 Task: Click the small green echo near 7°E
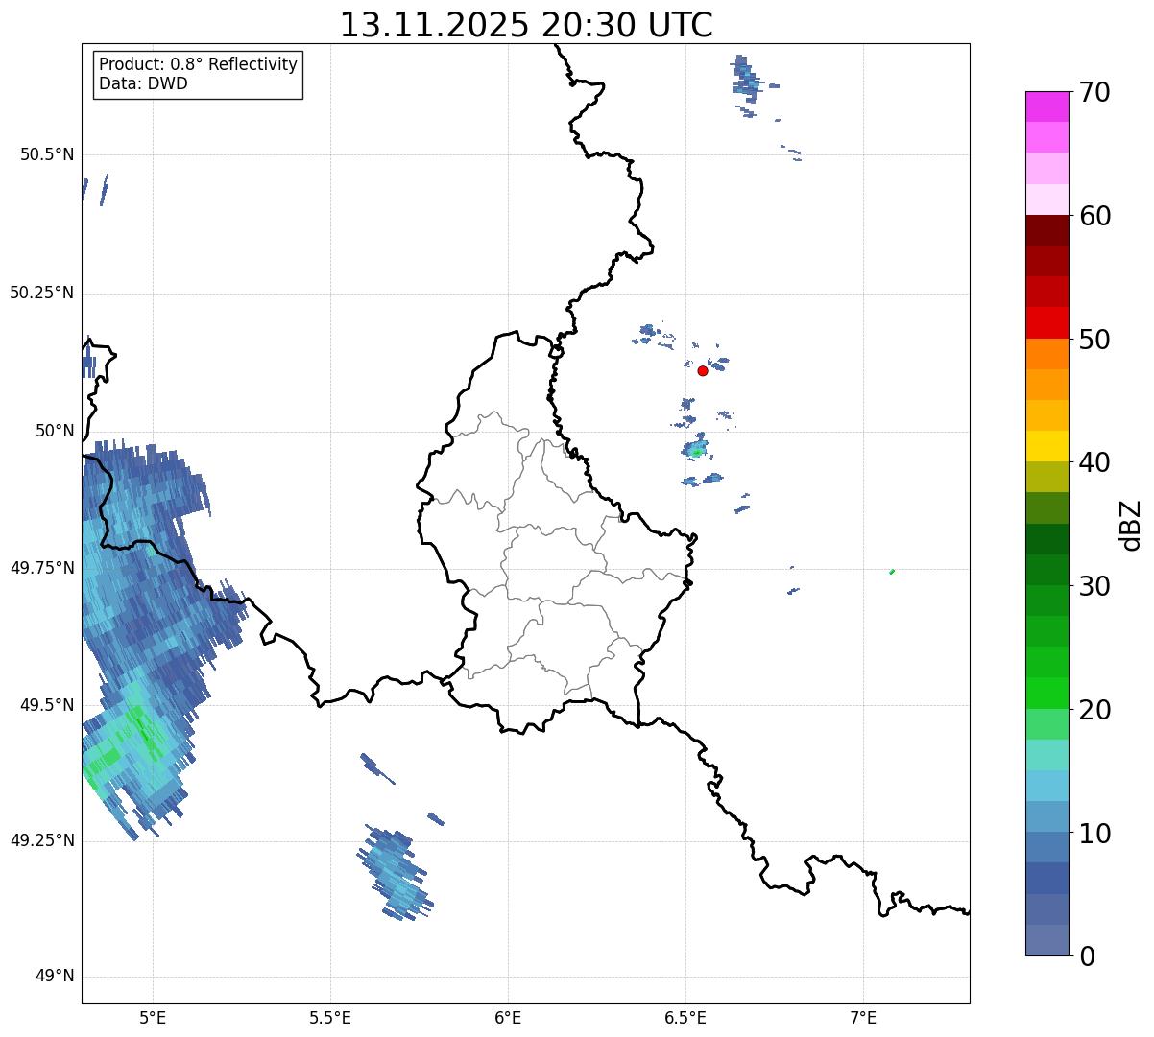pyautogui.click(x=892, y=572)
